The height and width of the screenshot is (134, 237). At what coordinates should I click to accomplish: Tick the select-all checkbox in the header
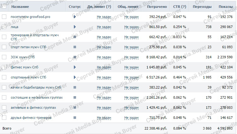click(x=4, y=6)
